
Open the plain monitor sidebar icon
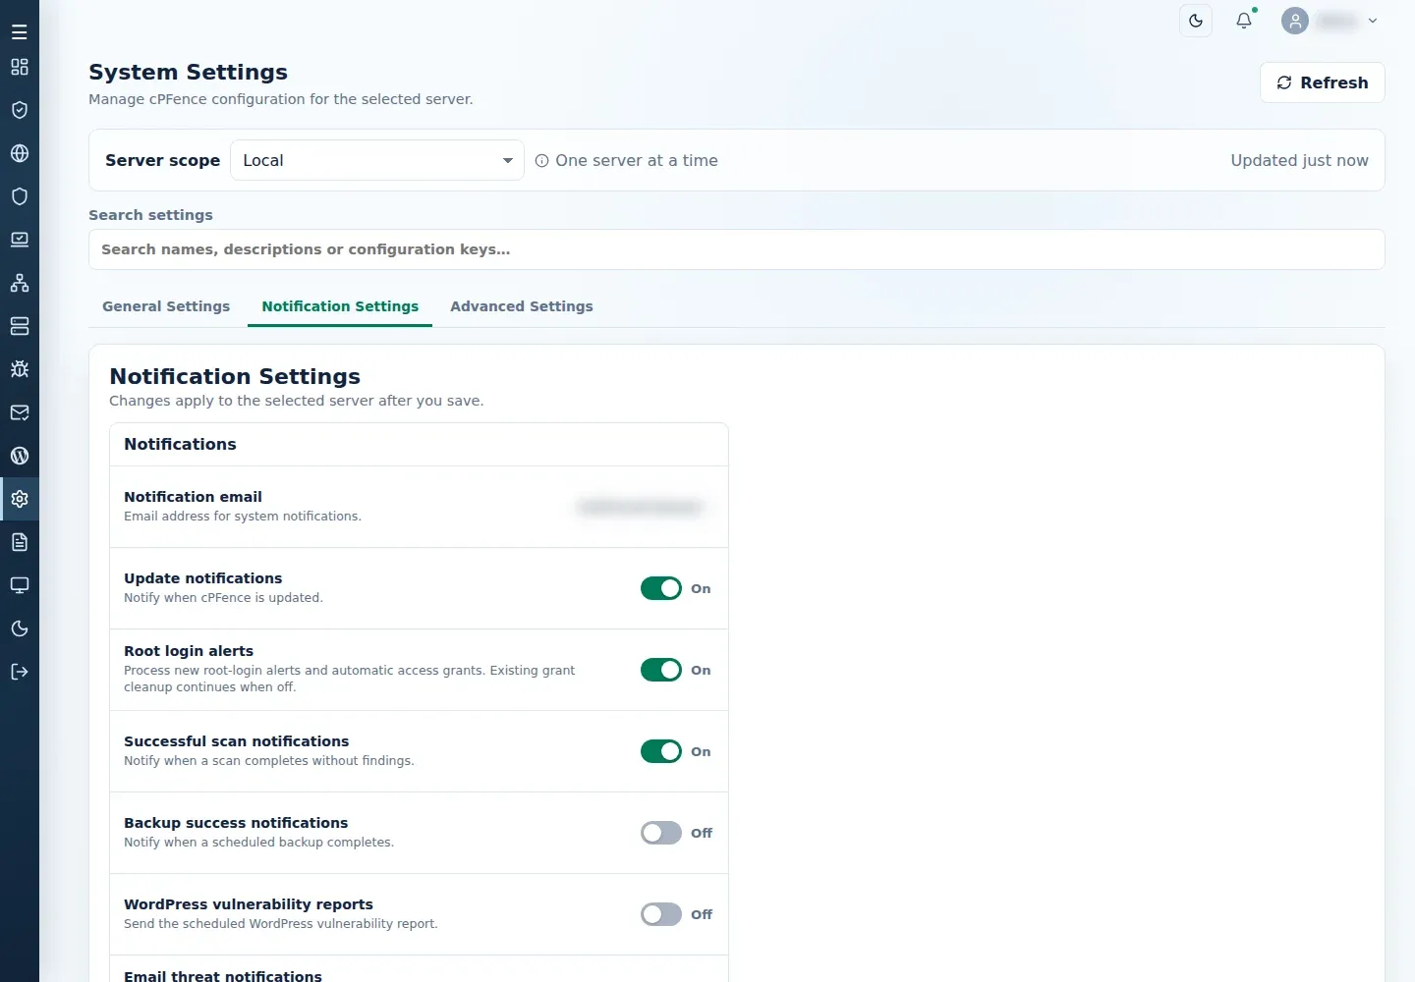(x=20, y=585)
